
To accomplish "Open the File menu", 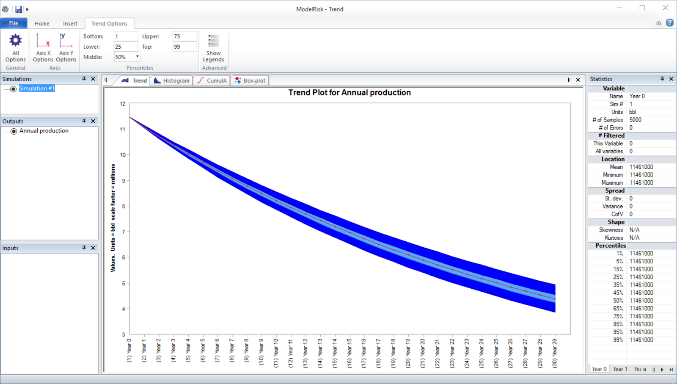I will pyautogui.click(x=14, y=23).
